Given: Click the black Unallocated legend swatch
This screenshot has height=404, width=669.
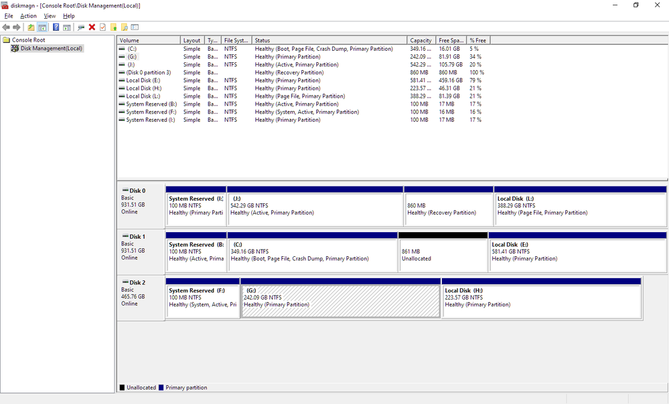Looking at the screenshot, I should pyautogui.click(x=122, y=387).
